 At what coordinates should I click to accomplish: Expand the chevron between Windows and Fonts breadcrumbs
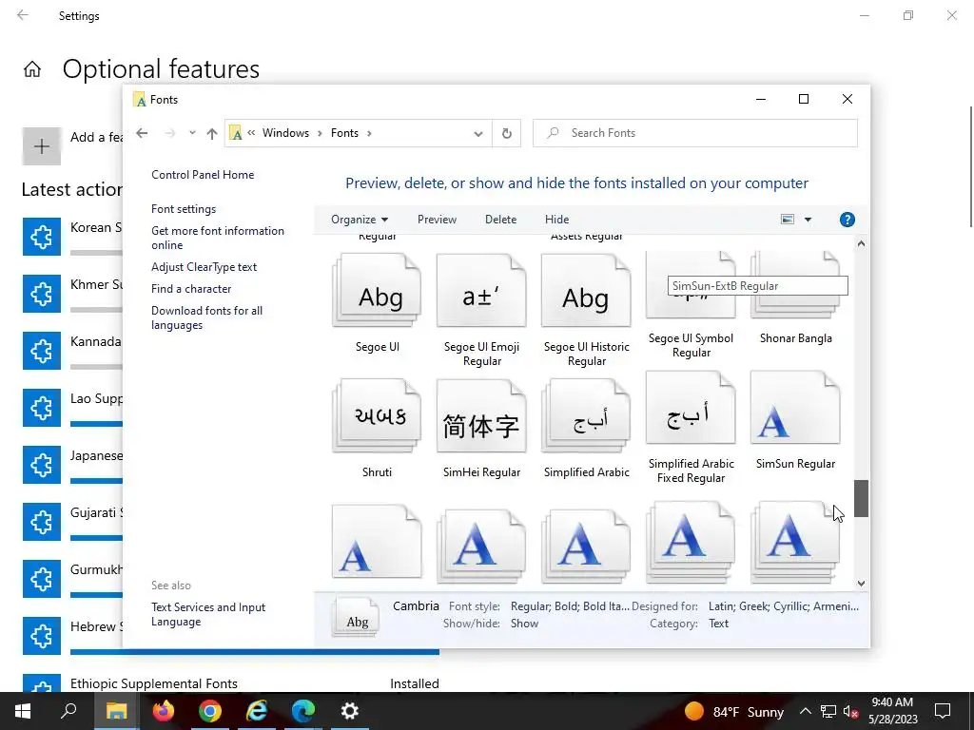320,133
